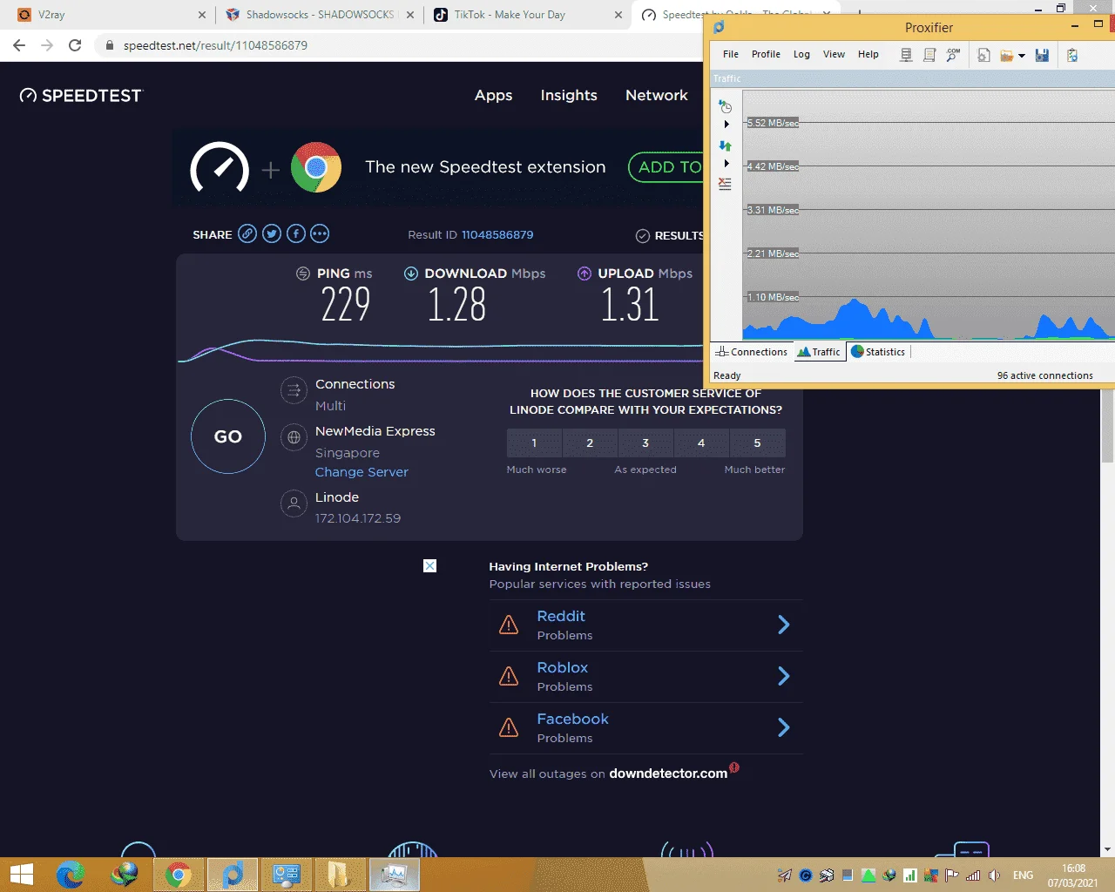Expand the Facebook problems chevron
The height and width of the screenshot is (892, 1115).
point(784,727)
